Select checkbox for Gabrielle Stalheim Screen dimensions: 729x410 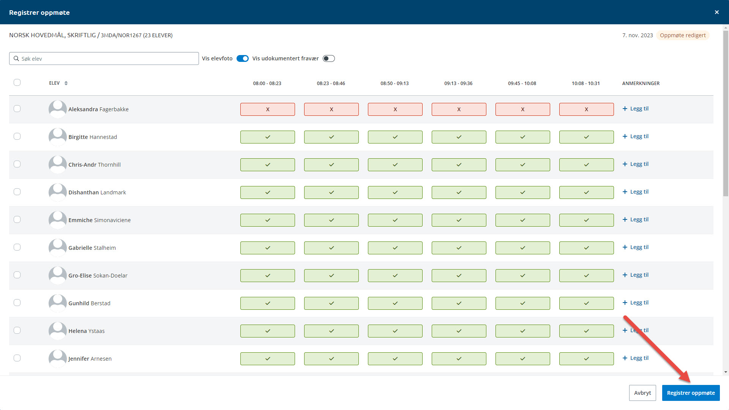(x=17, y=247)
